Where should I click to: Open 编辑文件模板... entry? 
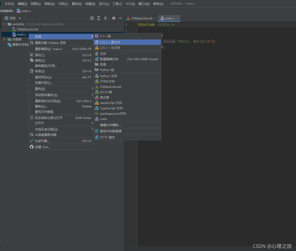pos(128,125)
